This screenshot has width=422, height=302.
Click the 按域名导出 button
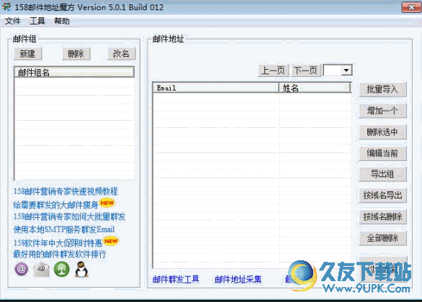(382, 196)
